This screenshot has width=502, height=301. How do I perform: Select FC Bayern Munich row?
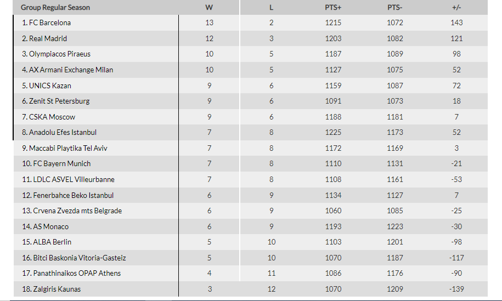click(x=57, y=163)
